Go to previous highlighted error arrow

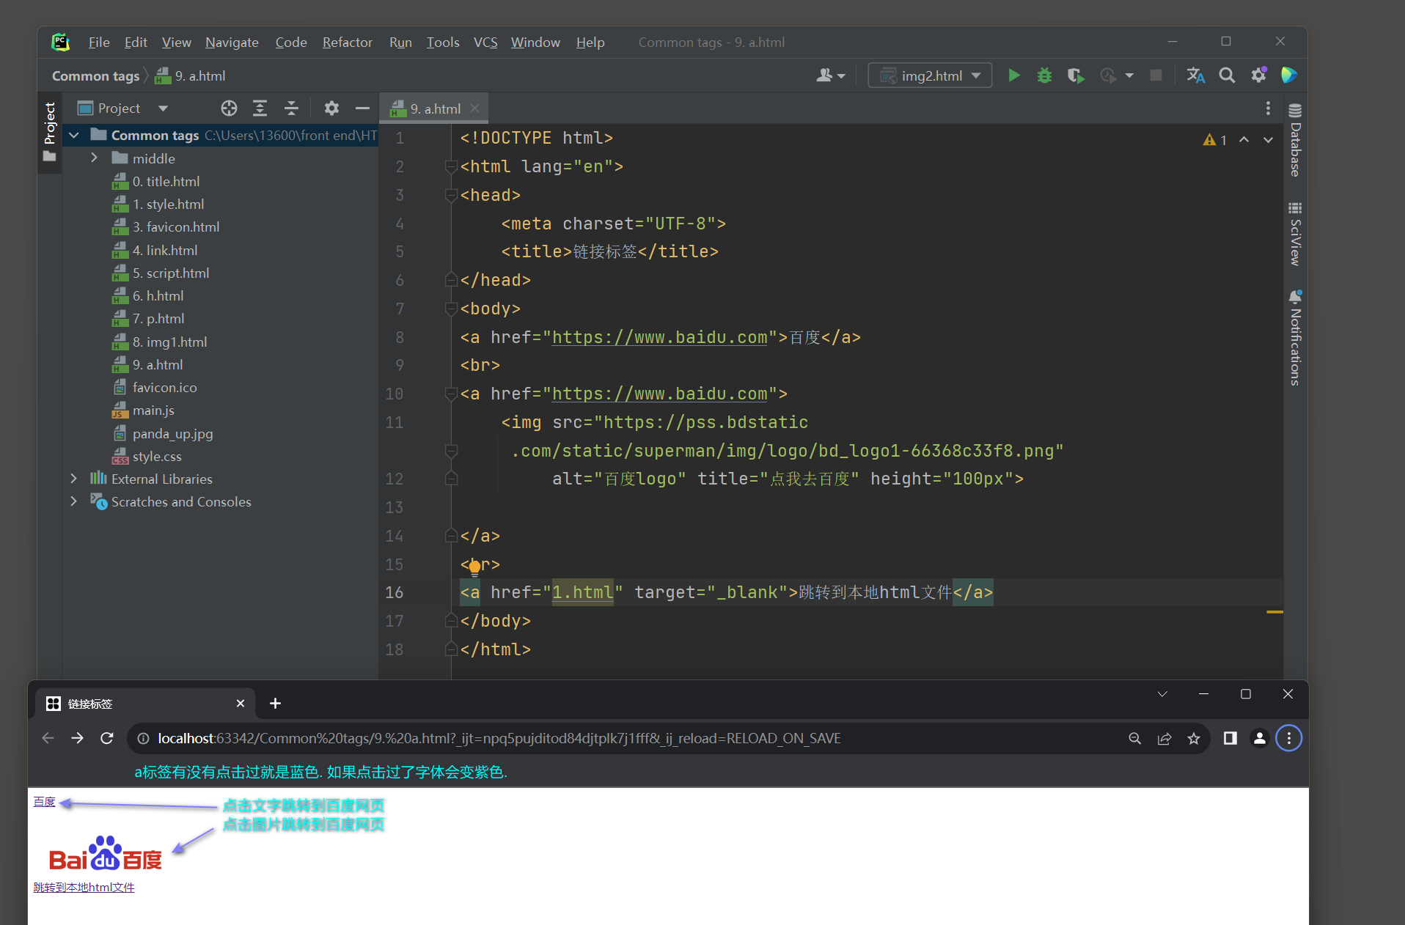coord(1244,140)
